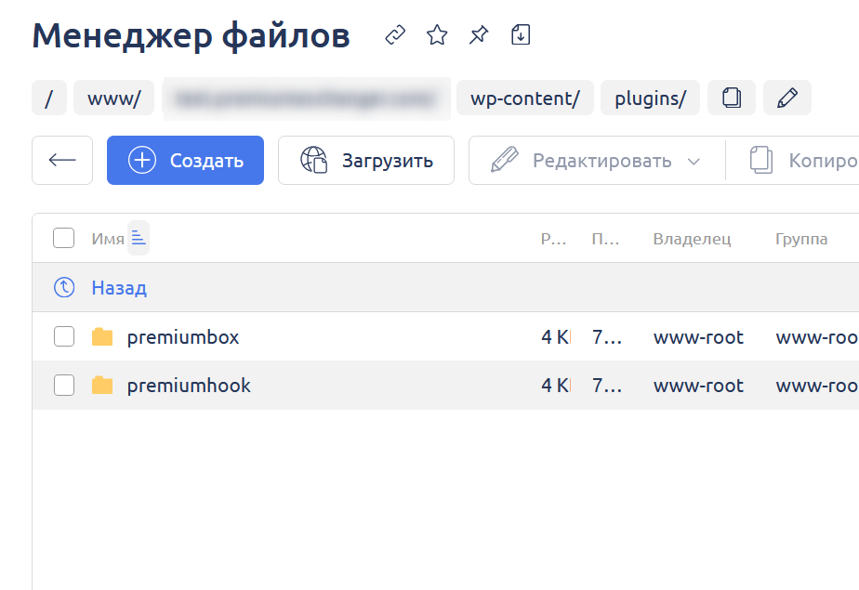Screen dimensions: 859x590
Task: Check the premiumhook row checkbox
Action: tap(63, 386)
